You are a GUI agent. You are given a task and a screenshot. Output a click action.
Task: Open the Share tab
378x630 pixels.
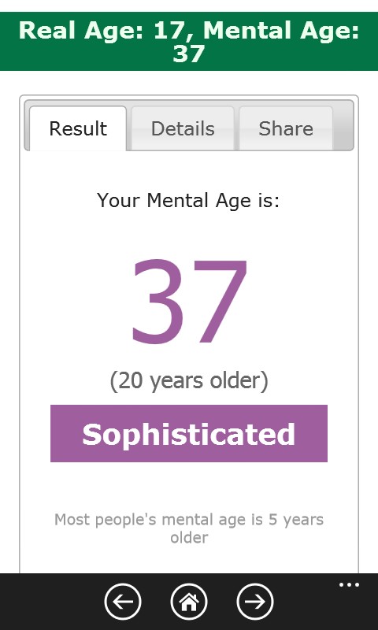(286, 128)
